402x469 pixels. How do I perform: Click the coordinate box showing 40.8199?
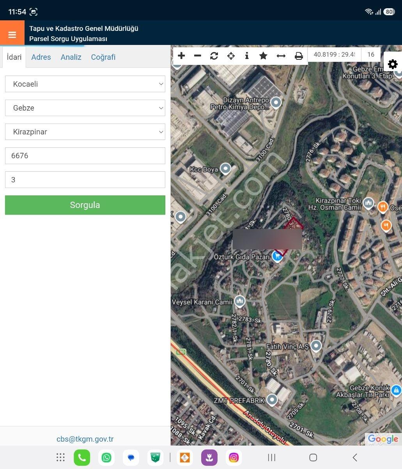pyautogui.click(x=335, y=55)
